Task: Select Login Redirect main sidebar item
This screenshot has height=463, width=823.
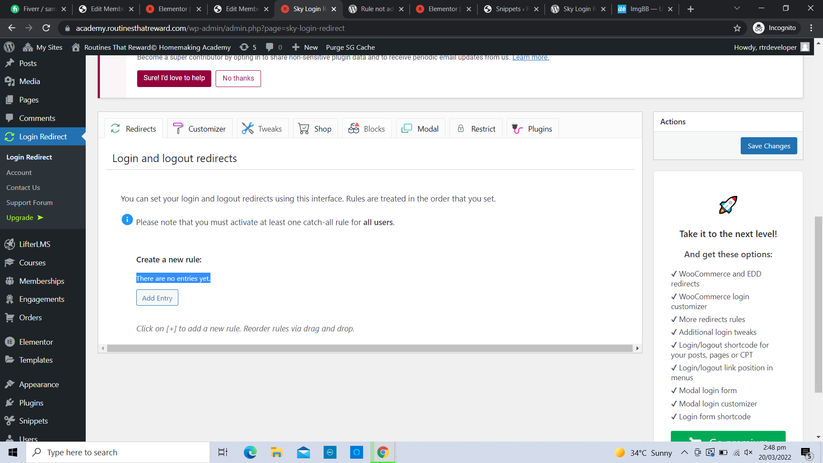Action: (43, 136)
